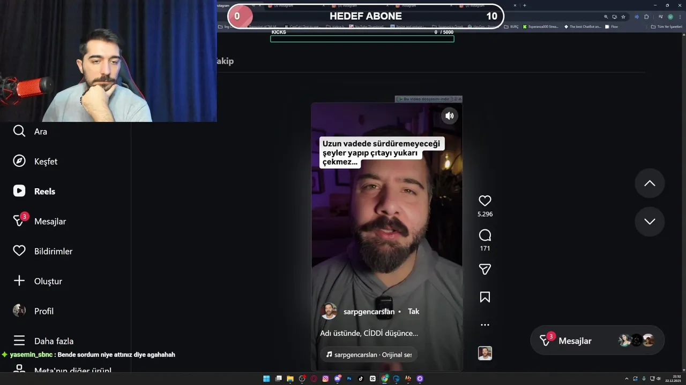The image size is (686, 385).
Task: Open the Takip tab heading
Action: (x=225, y=61)
